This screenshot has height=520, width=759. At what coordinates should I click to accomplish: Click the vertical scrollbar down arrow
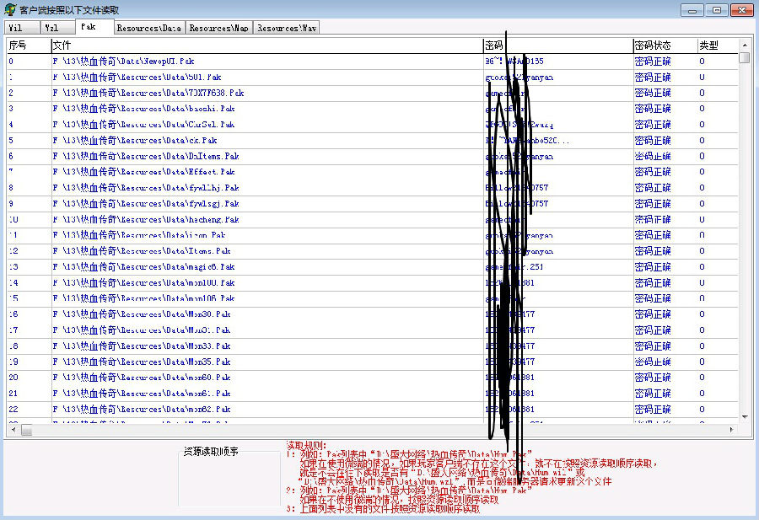[x=745, y=416]
